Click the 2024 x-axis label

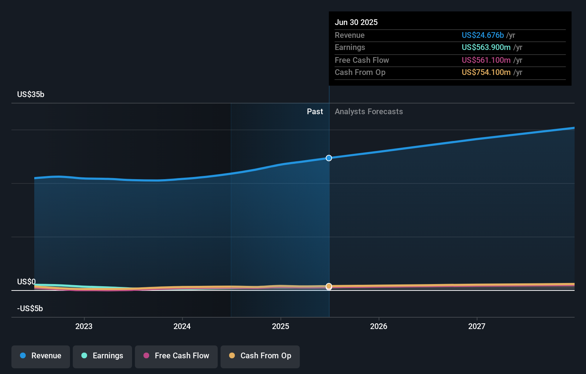(182, 326)
